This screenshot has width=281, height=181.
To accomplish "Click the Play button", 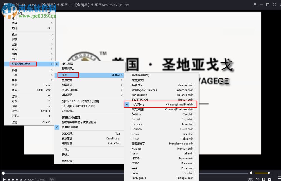I will pyautogui.click(x=4, y=179).
